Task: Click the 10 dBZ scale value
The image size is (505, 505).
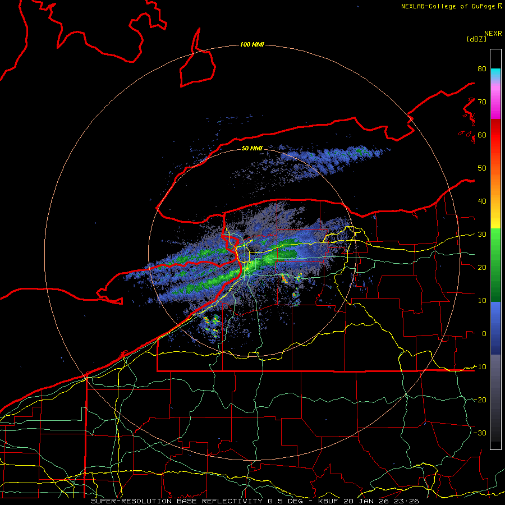Action: coord(482,301)
